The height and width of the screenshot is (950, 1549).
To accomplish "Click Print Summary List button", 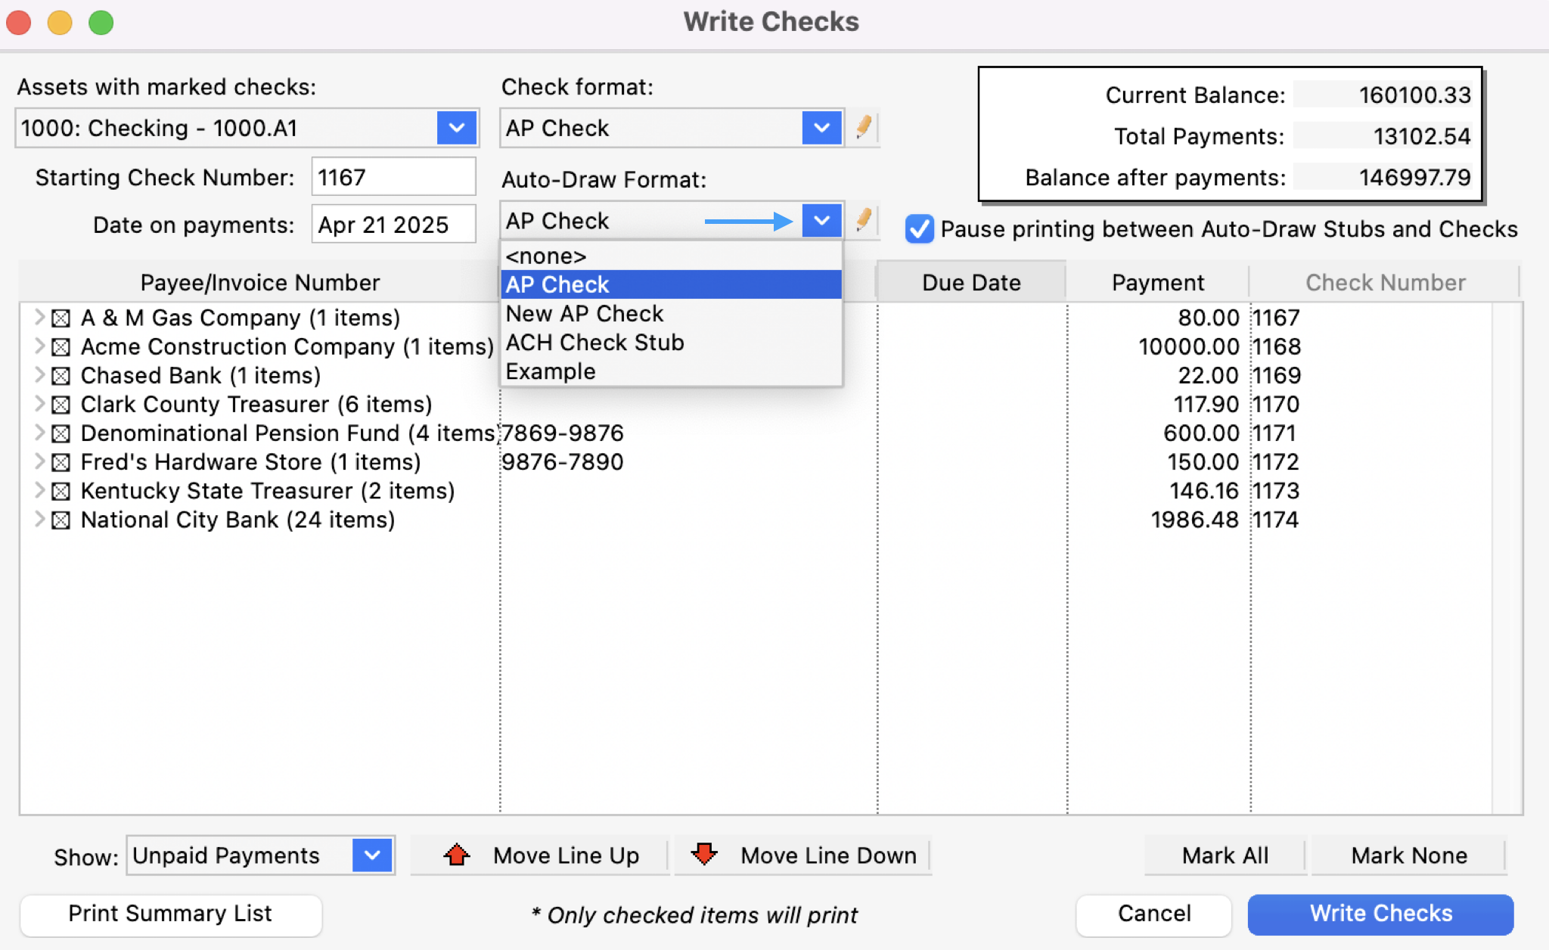I will tap(170, 914).
